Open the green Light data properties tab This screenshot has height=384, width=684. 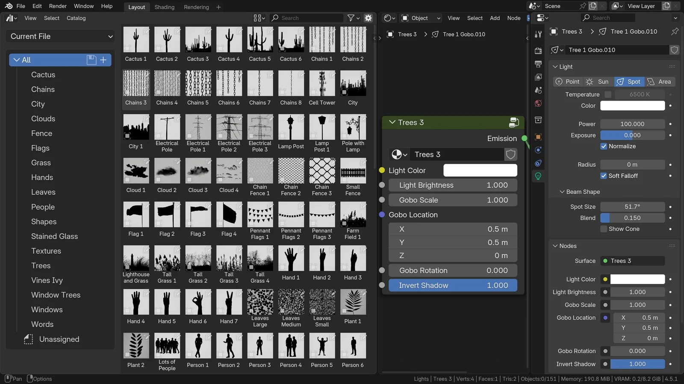[538, 176]
